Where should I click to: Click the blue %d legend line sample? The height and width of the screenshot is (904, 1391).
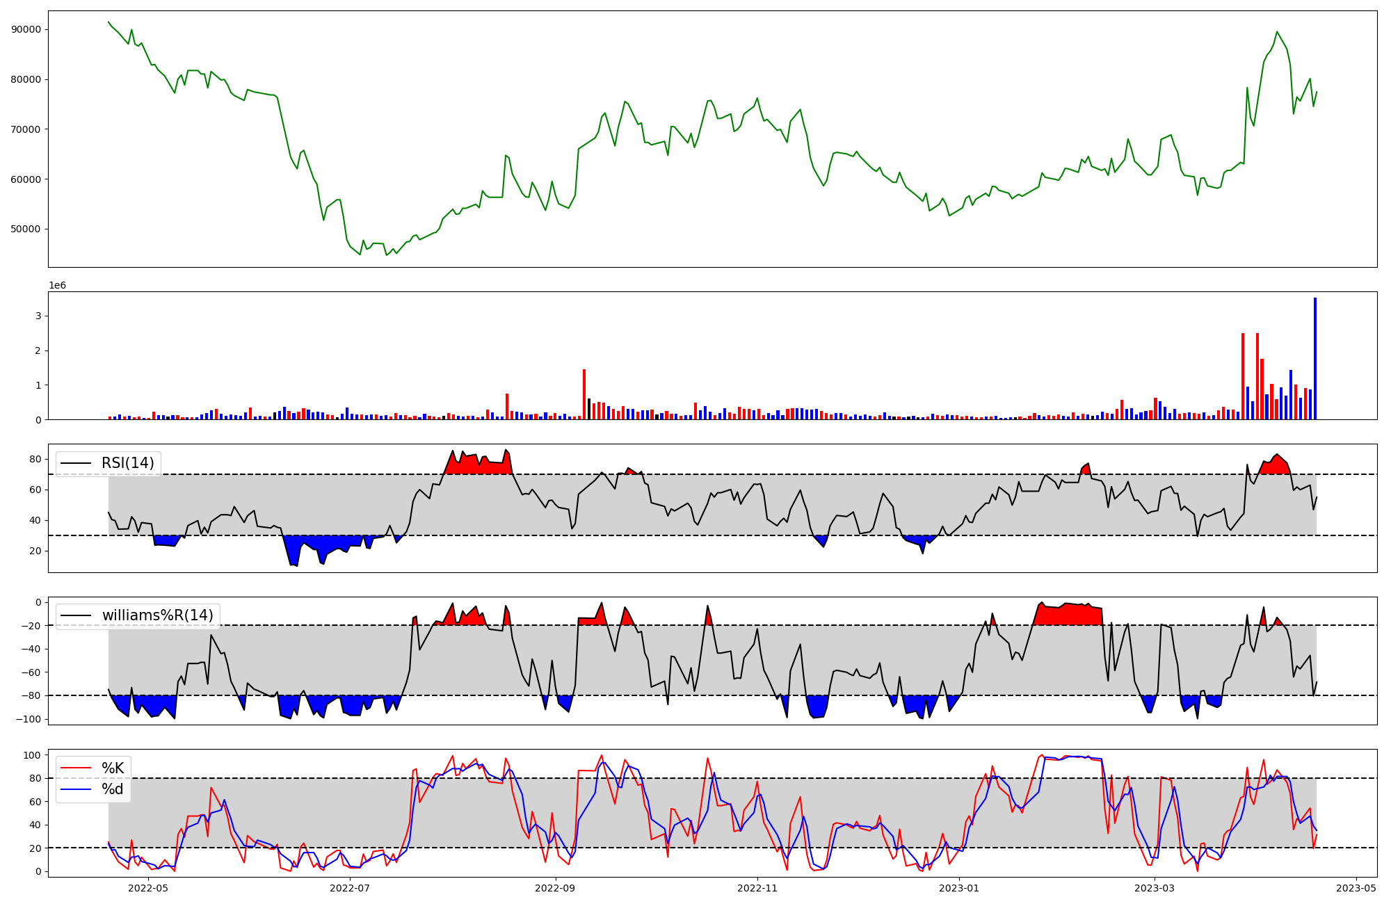click(x=76, y=789)
